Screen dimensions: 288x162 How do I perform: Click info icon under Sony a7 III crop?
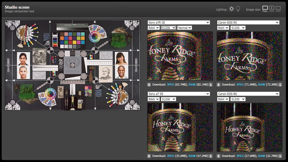211,156
